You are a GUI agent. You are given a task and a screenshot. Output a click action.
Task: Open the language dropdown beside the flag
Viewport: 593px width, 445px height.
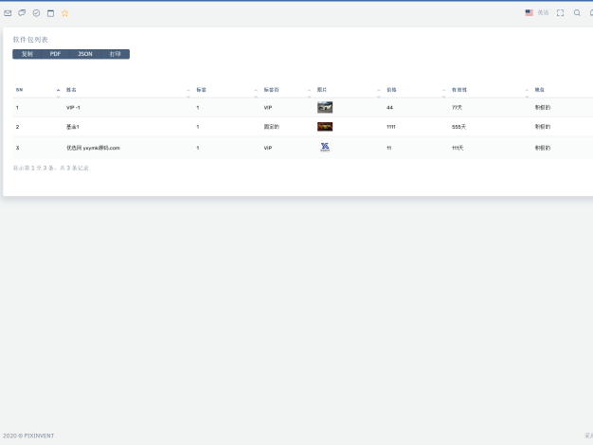point(543,12)
